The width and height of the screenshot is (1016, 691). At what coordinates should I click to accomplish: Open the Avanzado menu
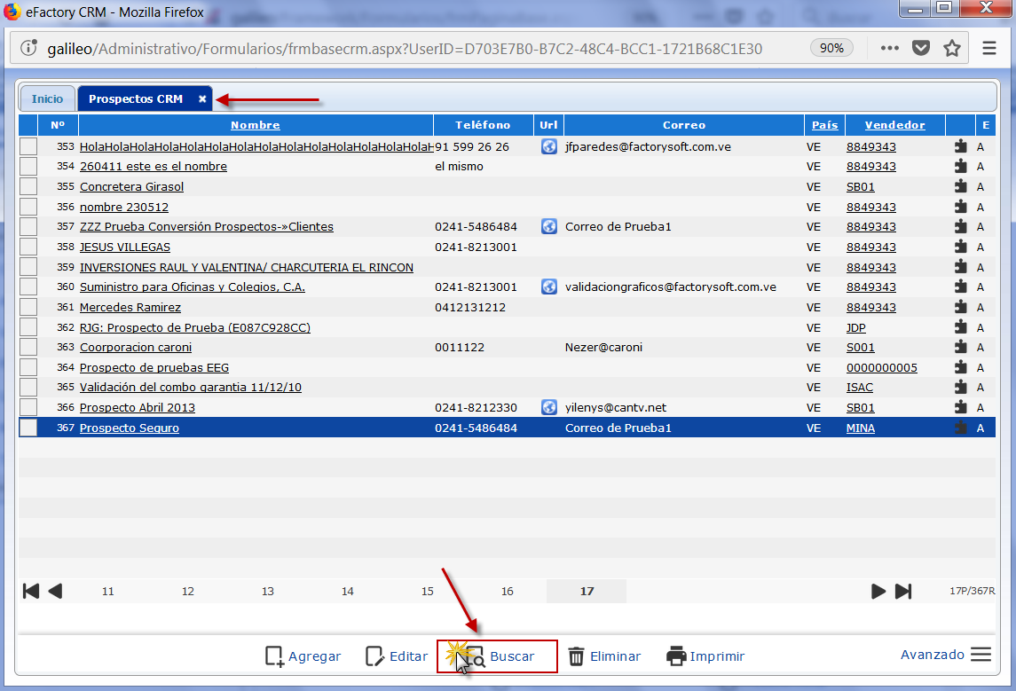pyautogui.click(x=945, y=655)
